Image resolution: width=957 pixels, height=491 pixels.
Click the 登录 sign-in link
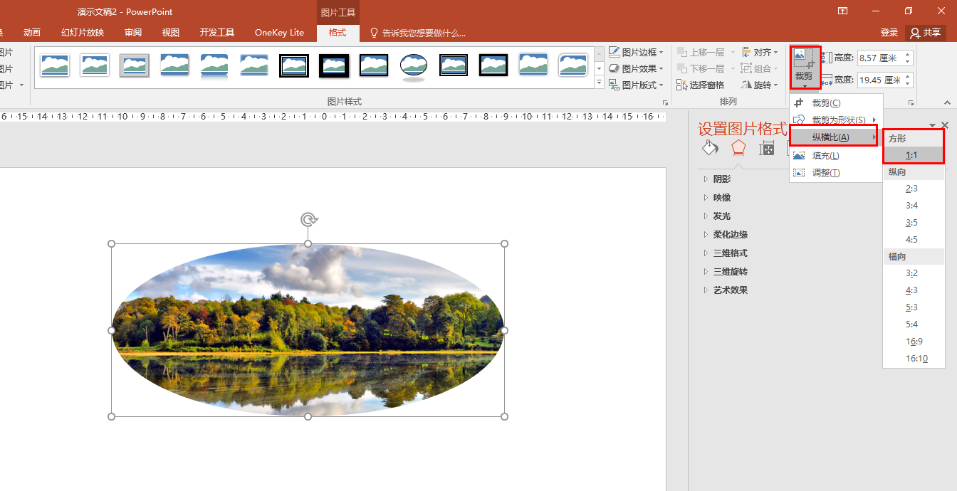coord(889,33)
